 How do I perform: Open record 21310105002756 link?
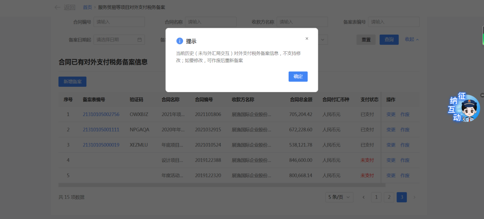101,115
